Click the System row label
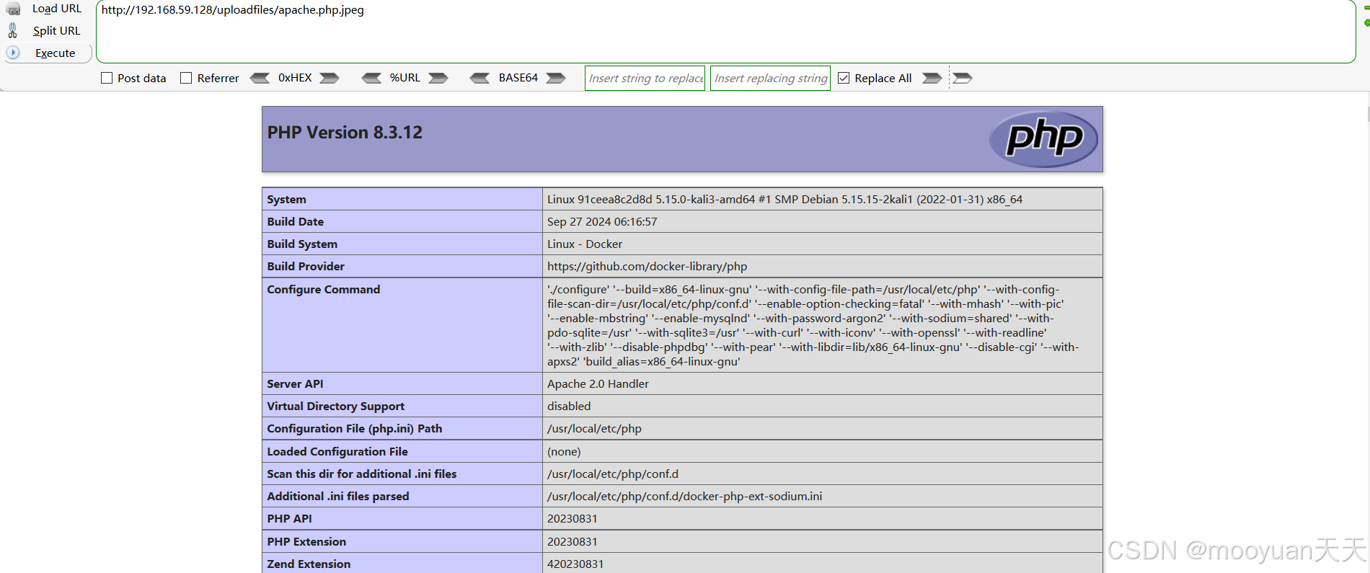1370x573 pixels. click(286, 200)
